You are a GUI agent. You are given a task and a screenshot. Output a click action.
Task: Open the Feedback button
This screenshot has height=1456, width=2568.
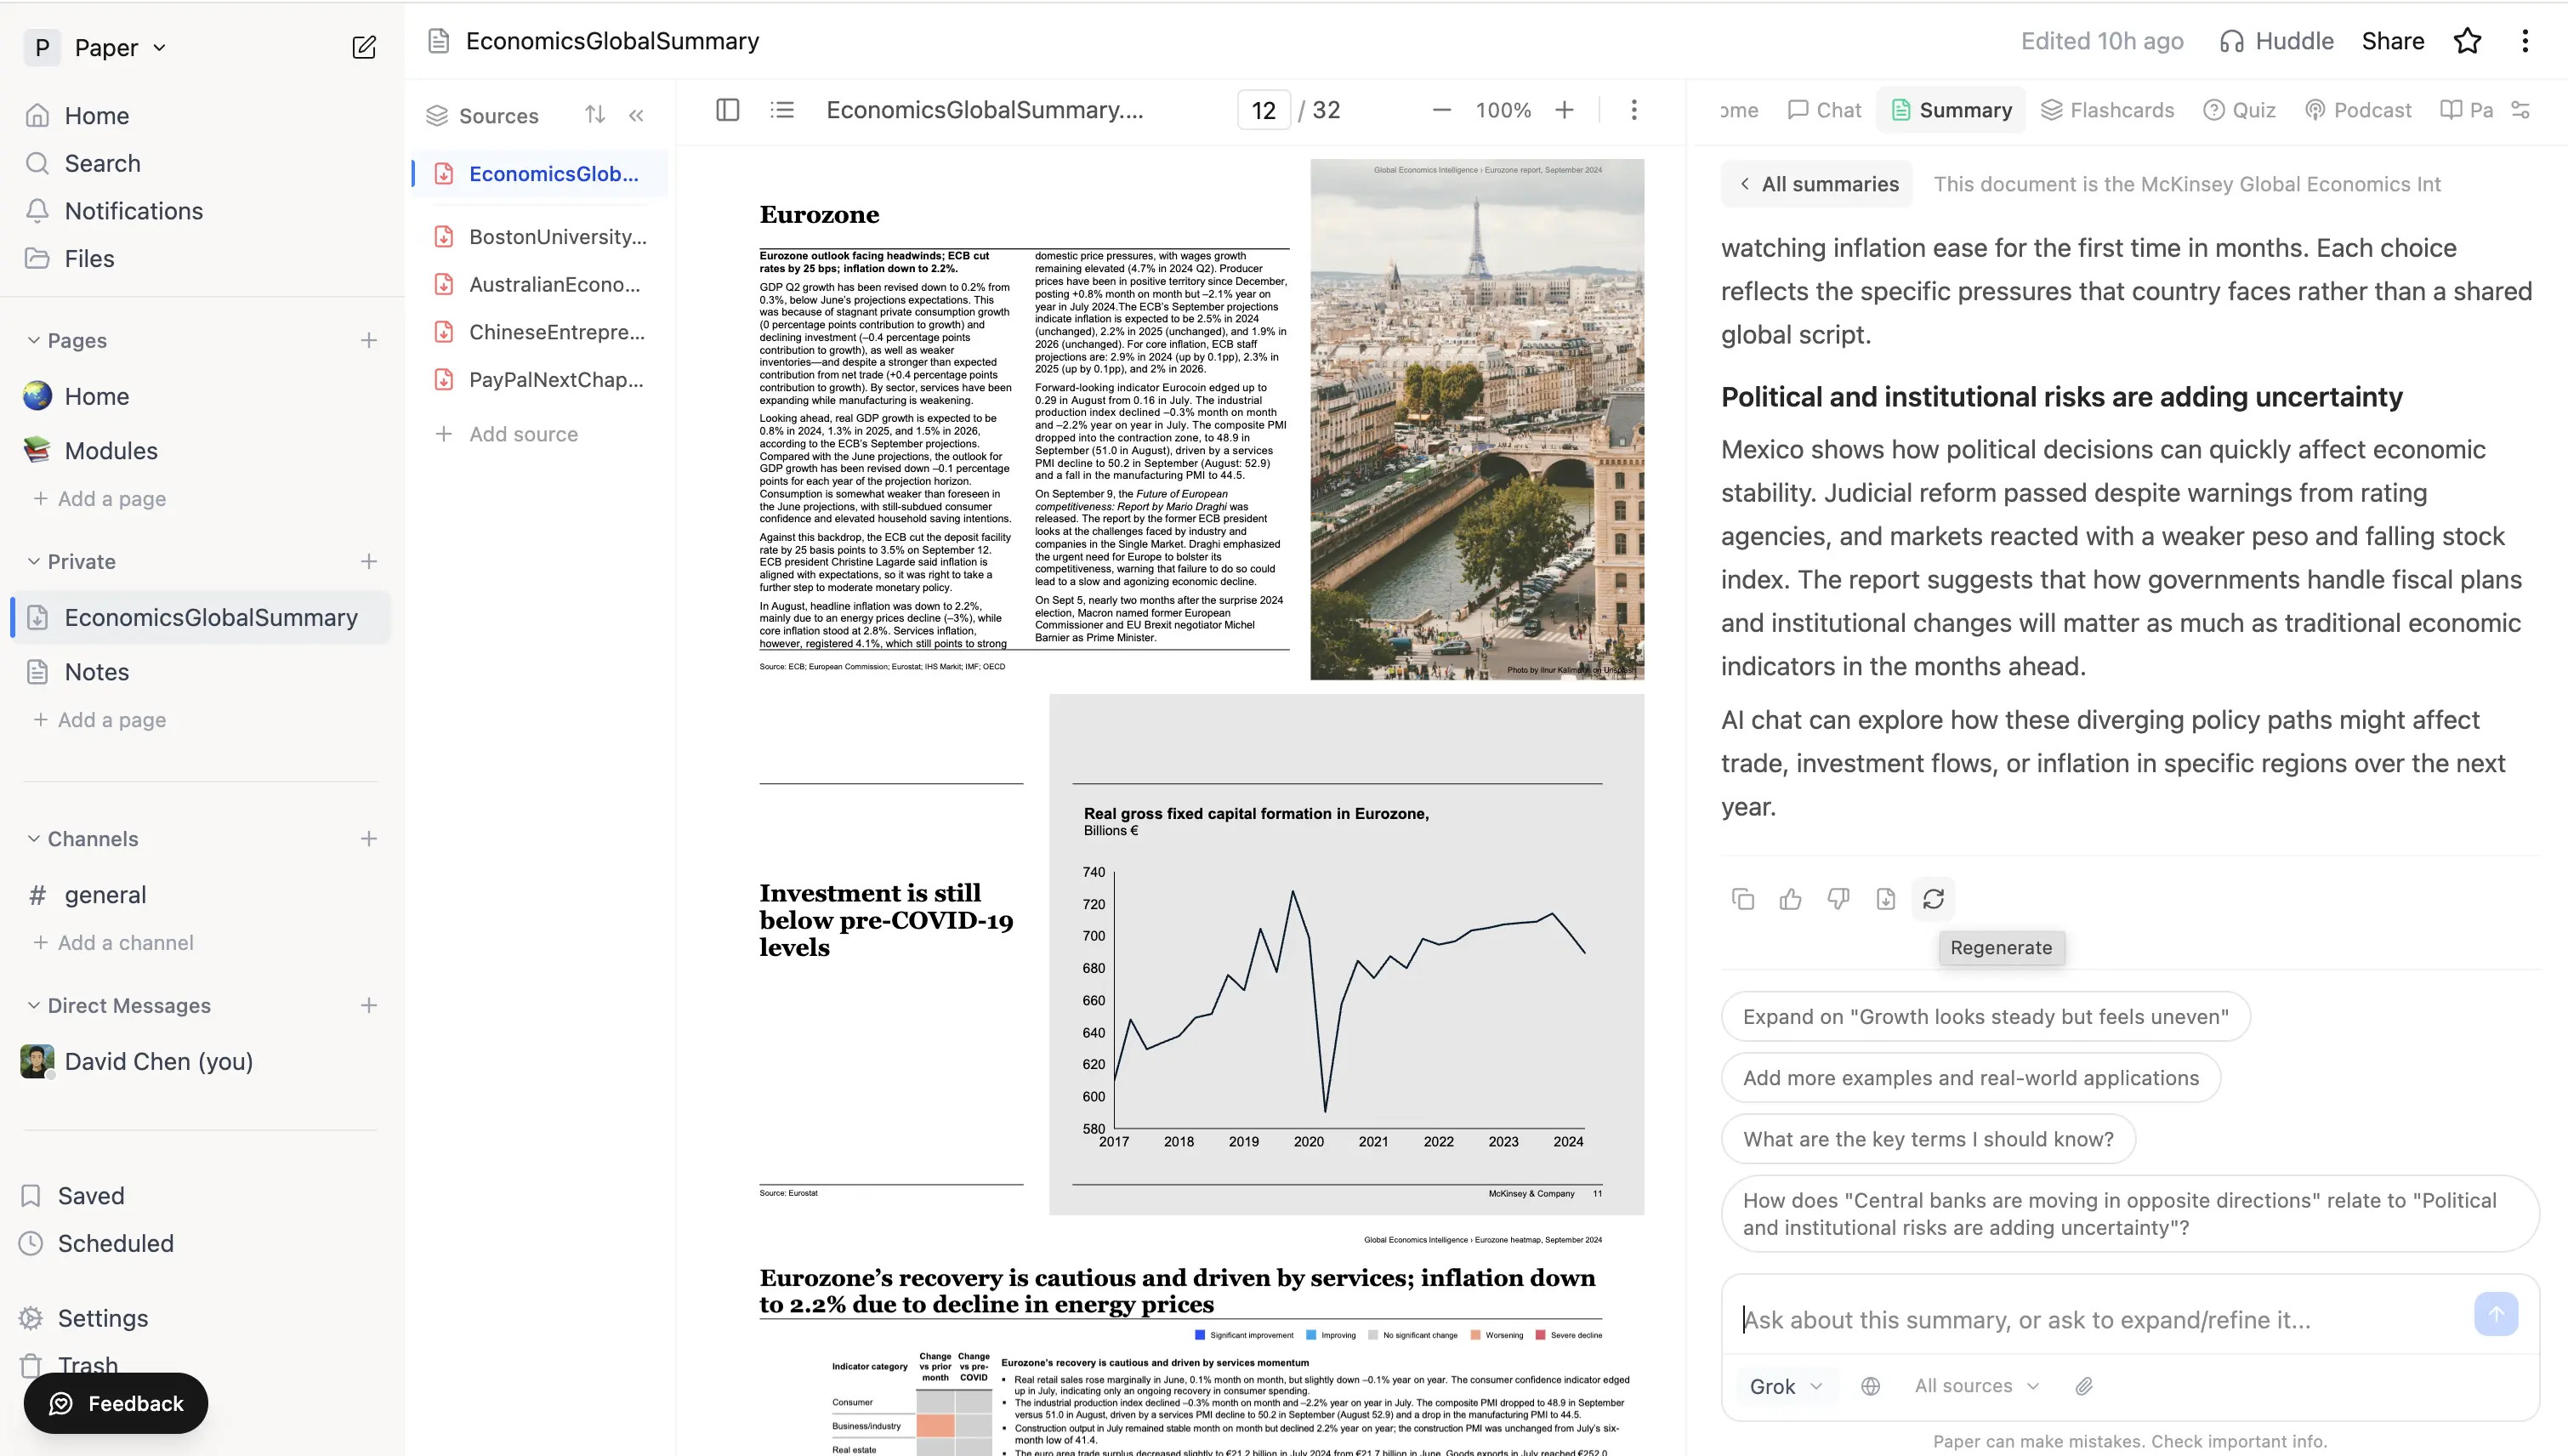(116, 1403)
